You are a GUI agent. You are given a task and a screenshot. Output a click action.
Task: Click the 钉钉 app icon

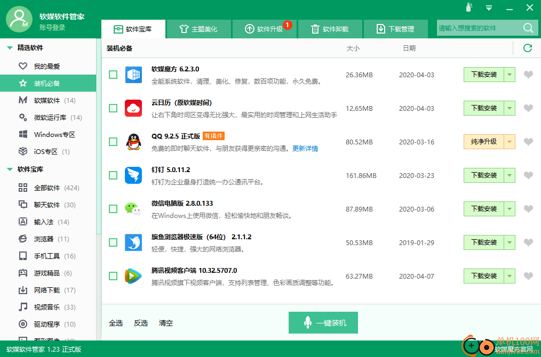[x=133, y=175]
